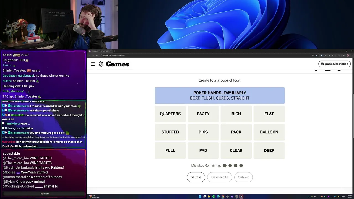Click the Games wordmark link
The image size is (354, 199).
(x=118, y=64)
